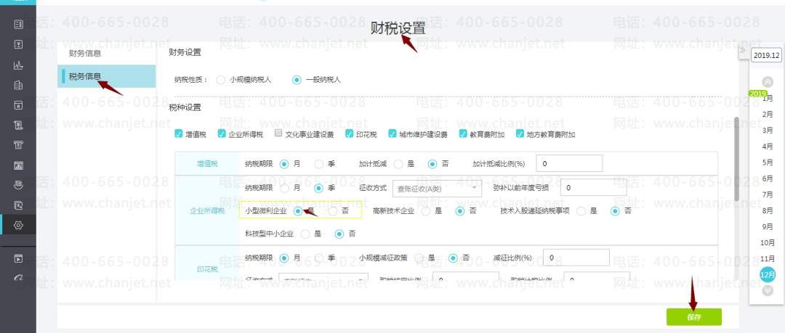This screenshot has height=333, width=785.
Task: Uncheck the 教育费附加 checkbox
Action: click(x=463, y=134)
